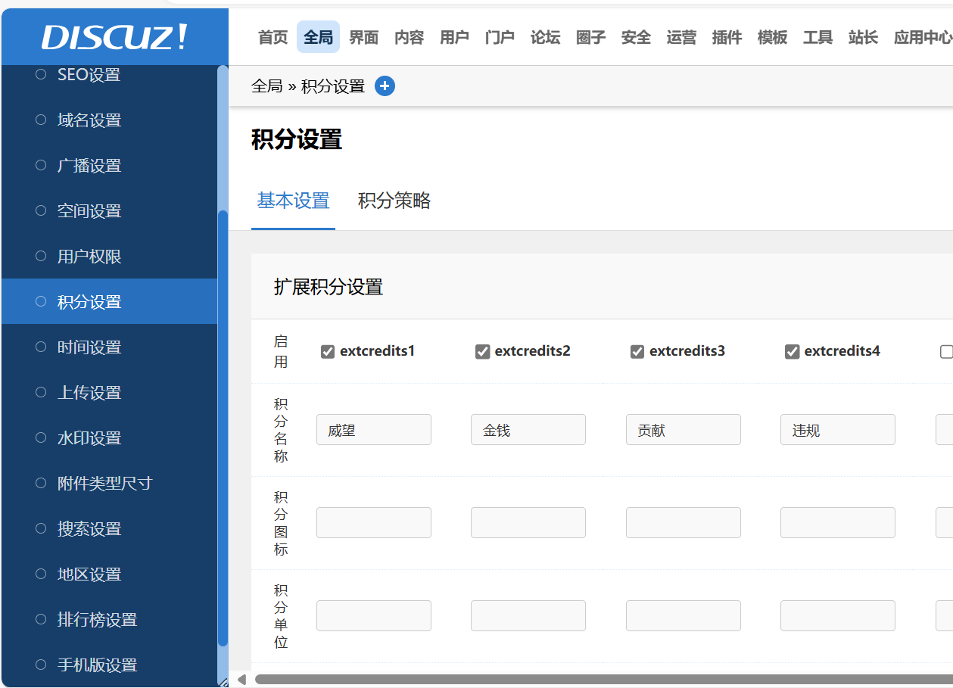Navigate to 上传设置 in the sidebar
This screenshot has height=688, width=953.
89,393
